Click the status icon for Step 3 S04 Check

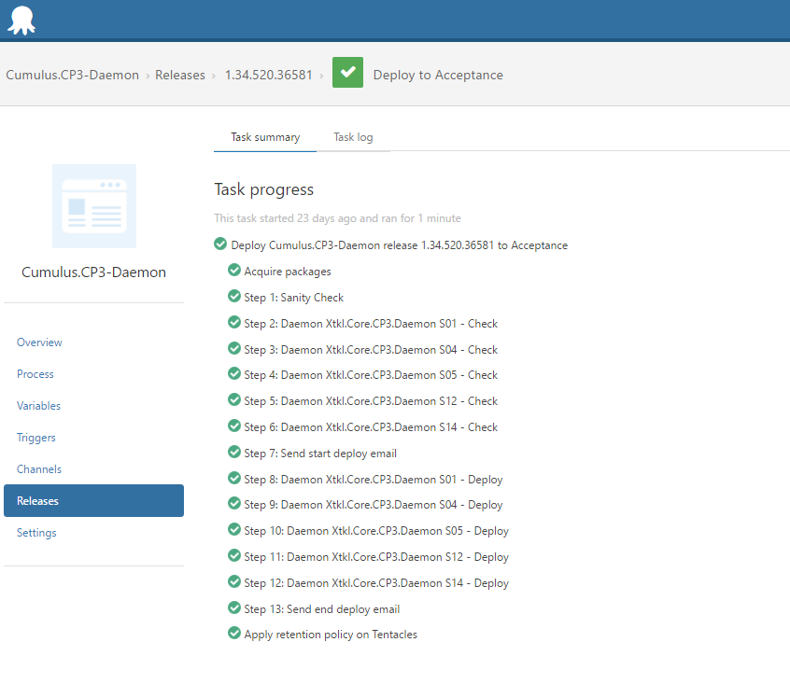pos(234,348)
